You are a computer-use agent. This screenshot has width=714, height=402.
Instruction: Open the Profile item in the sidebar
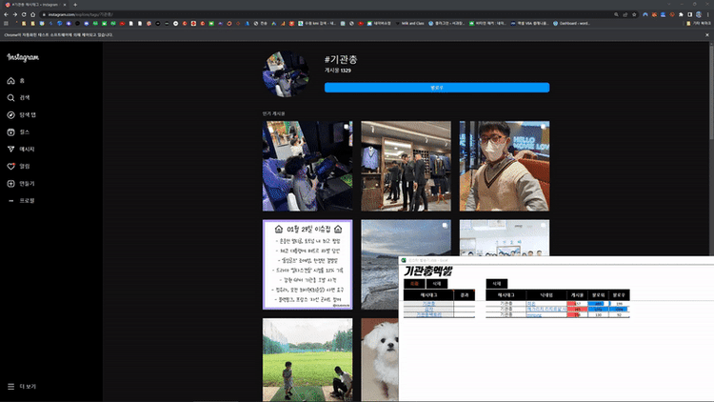(x=21, y=201)
